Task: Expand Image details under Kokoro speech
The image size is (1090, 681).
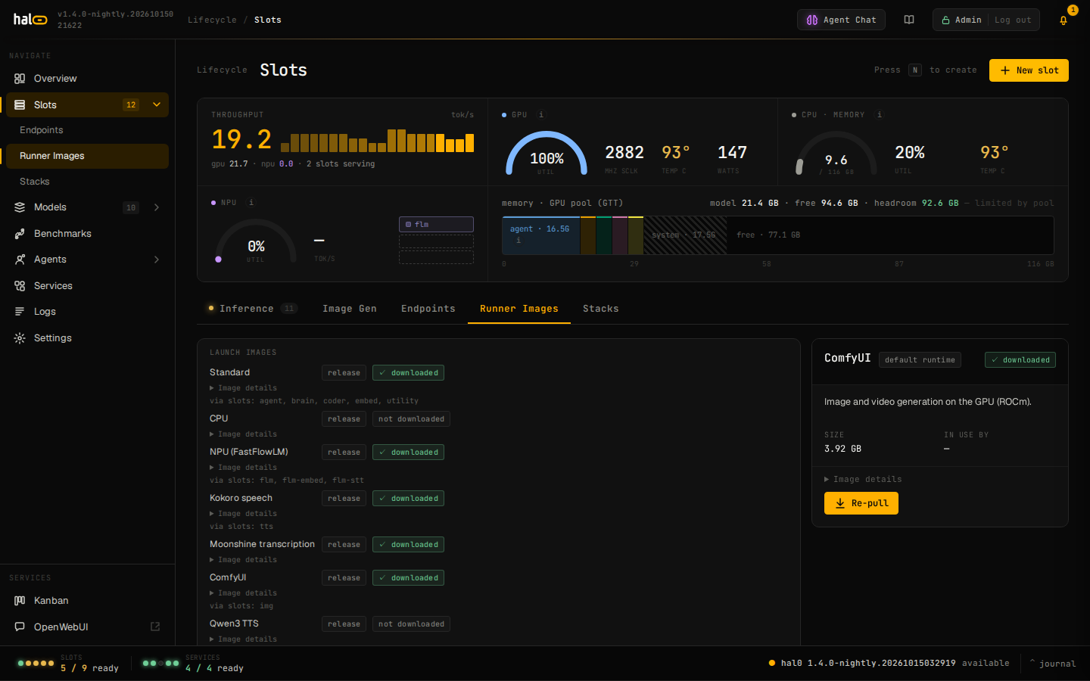Action: [243, 514]
